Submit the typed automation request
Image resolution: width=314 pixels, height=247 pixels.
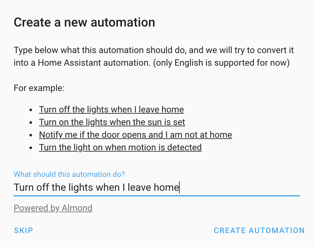259,230
